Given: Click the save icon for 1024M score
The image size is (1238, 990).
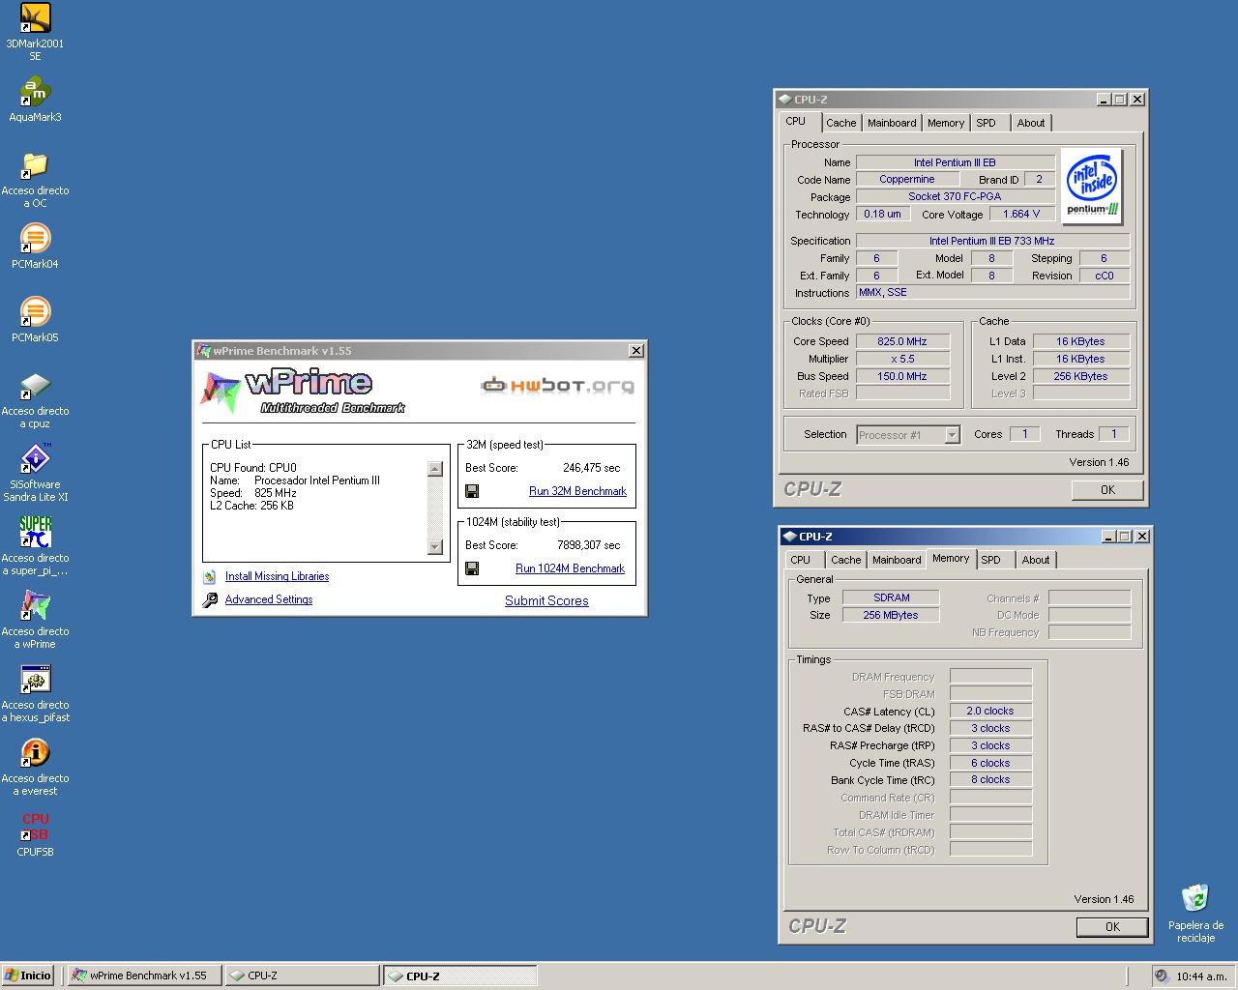Looking at the screenshot, I should [x=472, y=568].
